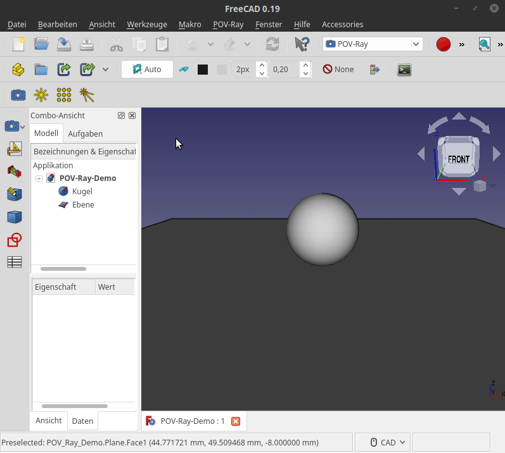Click the gray face color swatch

[222, 70]
